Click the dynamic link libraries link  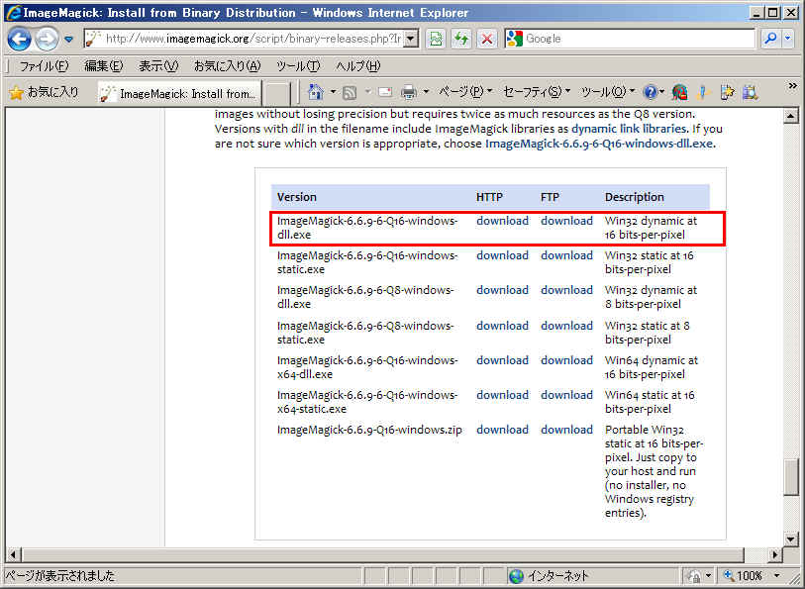tap(629, 129)
